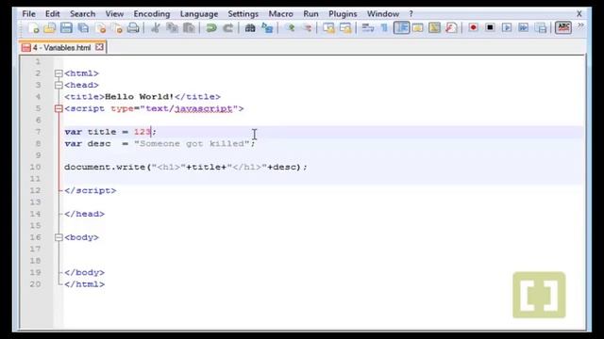Image resolution: width=604 pixels, height=339 pixels.
Task: Click the Open file folder icon
Action: coord(50,28)
